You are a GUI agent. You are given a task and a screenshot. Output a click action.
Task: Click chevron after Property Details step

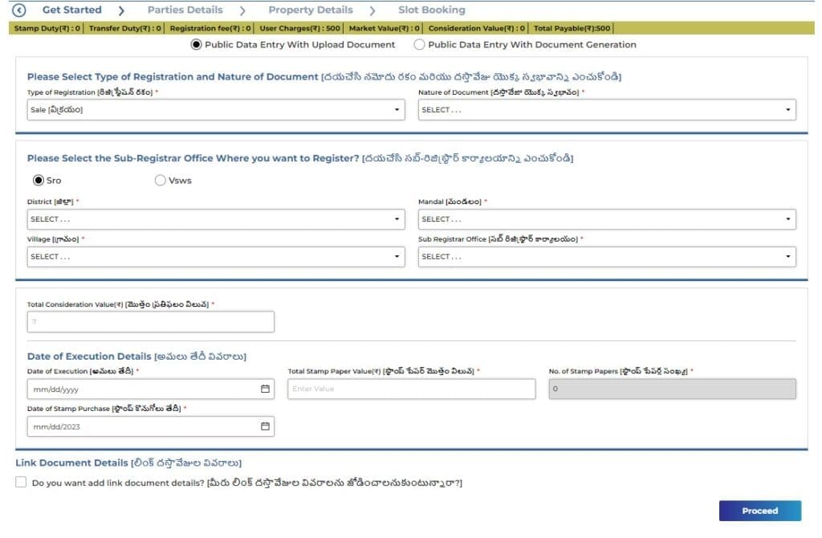tap(372, 10)
